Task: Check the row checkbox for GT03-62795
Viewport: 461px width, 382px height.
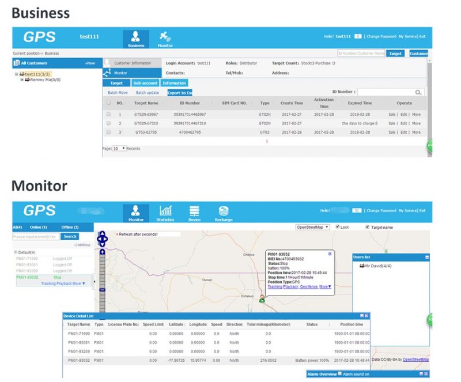Action: pyautogui.click(x=109, y=131)
